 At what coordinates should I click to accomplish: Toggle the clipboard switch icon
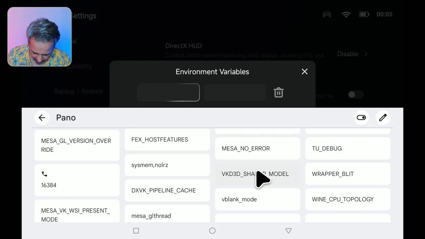[361, 118]
